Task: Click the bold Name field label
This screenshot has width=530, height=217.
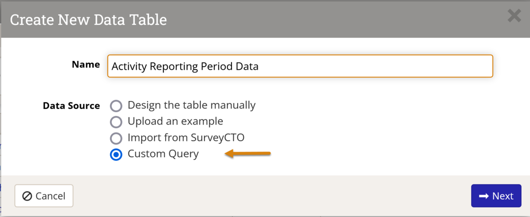Action: [86, 65]
